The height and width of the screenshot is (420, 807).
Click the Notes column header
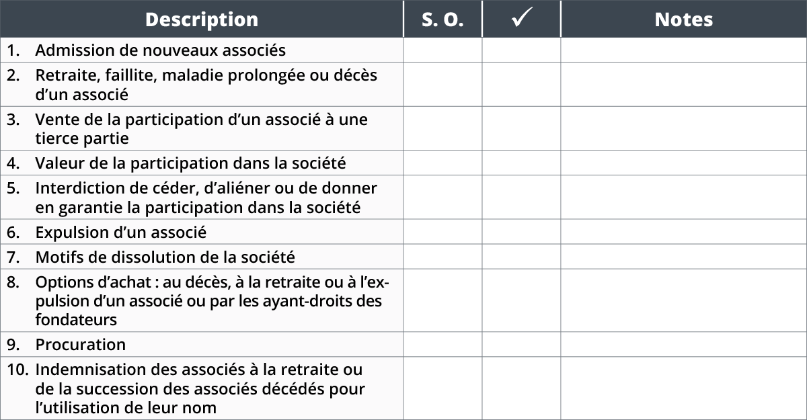click(x=684, y=19)
